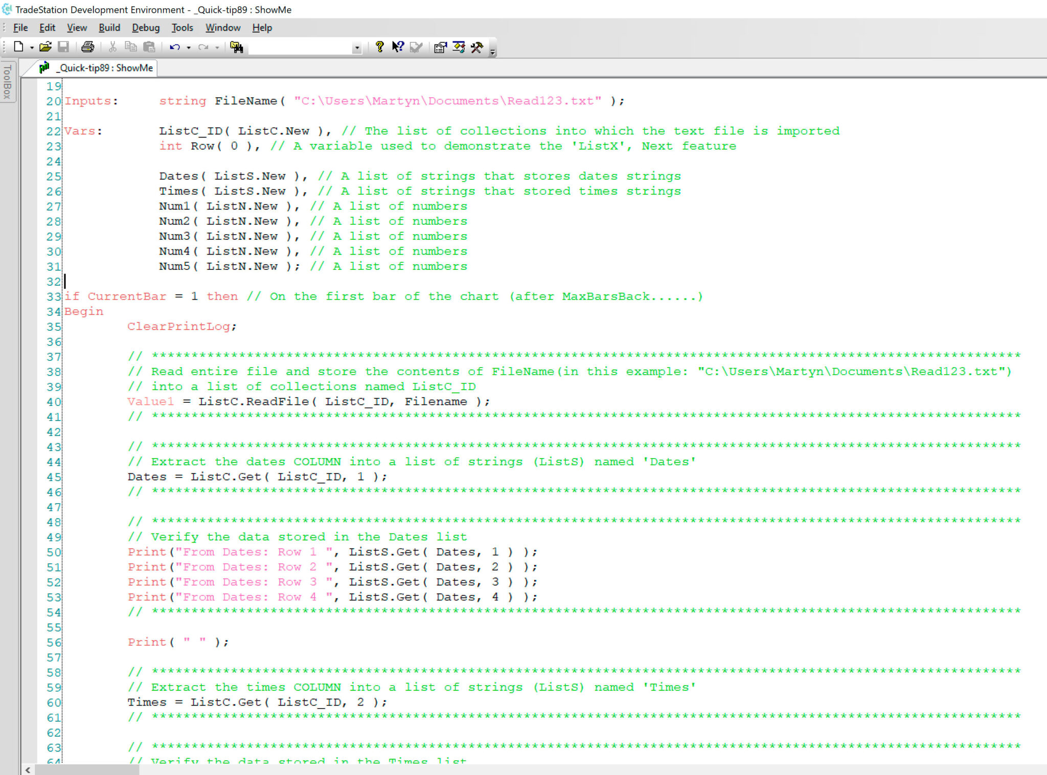Undo the last edit

point(175,48)
